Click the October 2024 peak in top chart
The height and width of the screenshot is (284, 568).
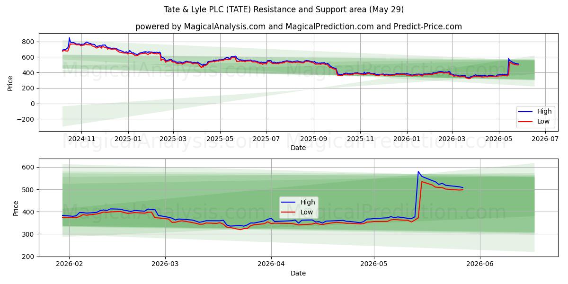(69, 38)
